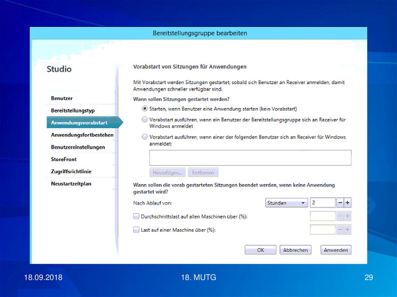The width and height of the screenshot is (397, 297).
Task: Decrease the Durchschnittslast percentage value
Action: coord(340,217)
